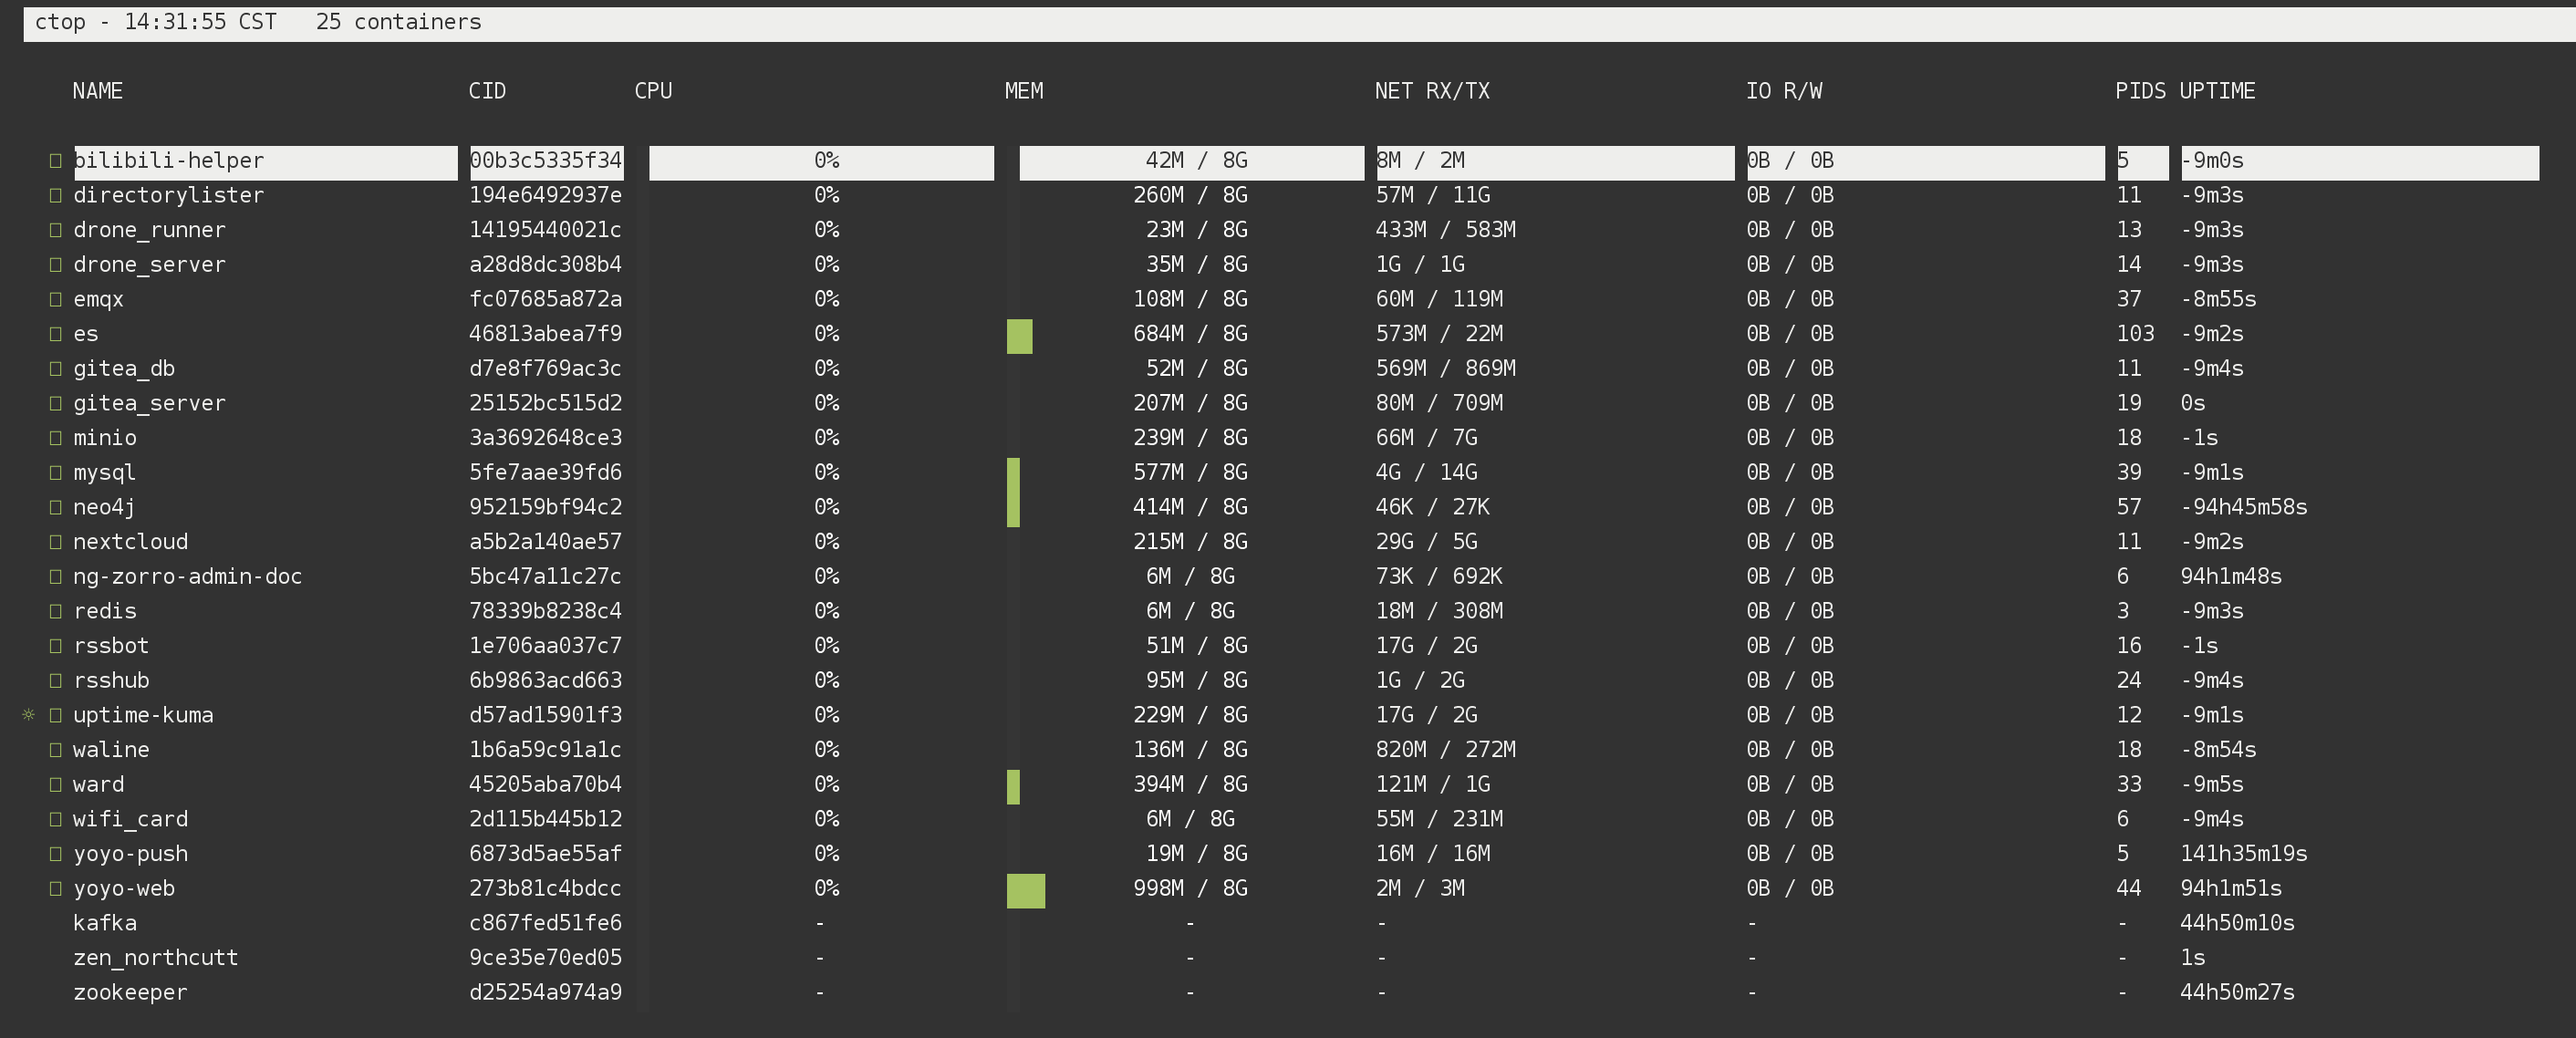Click status indicator icon for rsshub
This screenshot has height=1038, width=2576.
[56, 680]
